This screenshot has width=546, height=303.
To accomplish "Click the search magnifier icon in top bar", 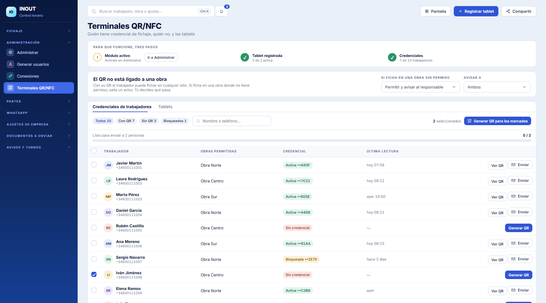I will point(94,12).
